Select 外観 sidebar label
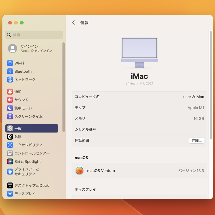The height and width of the screenshot is (215, 215). (18, 137)
